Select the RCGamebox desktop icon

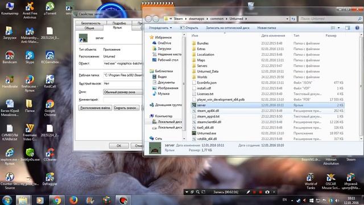click(50, 57)
